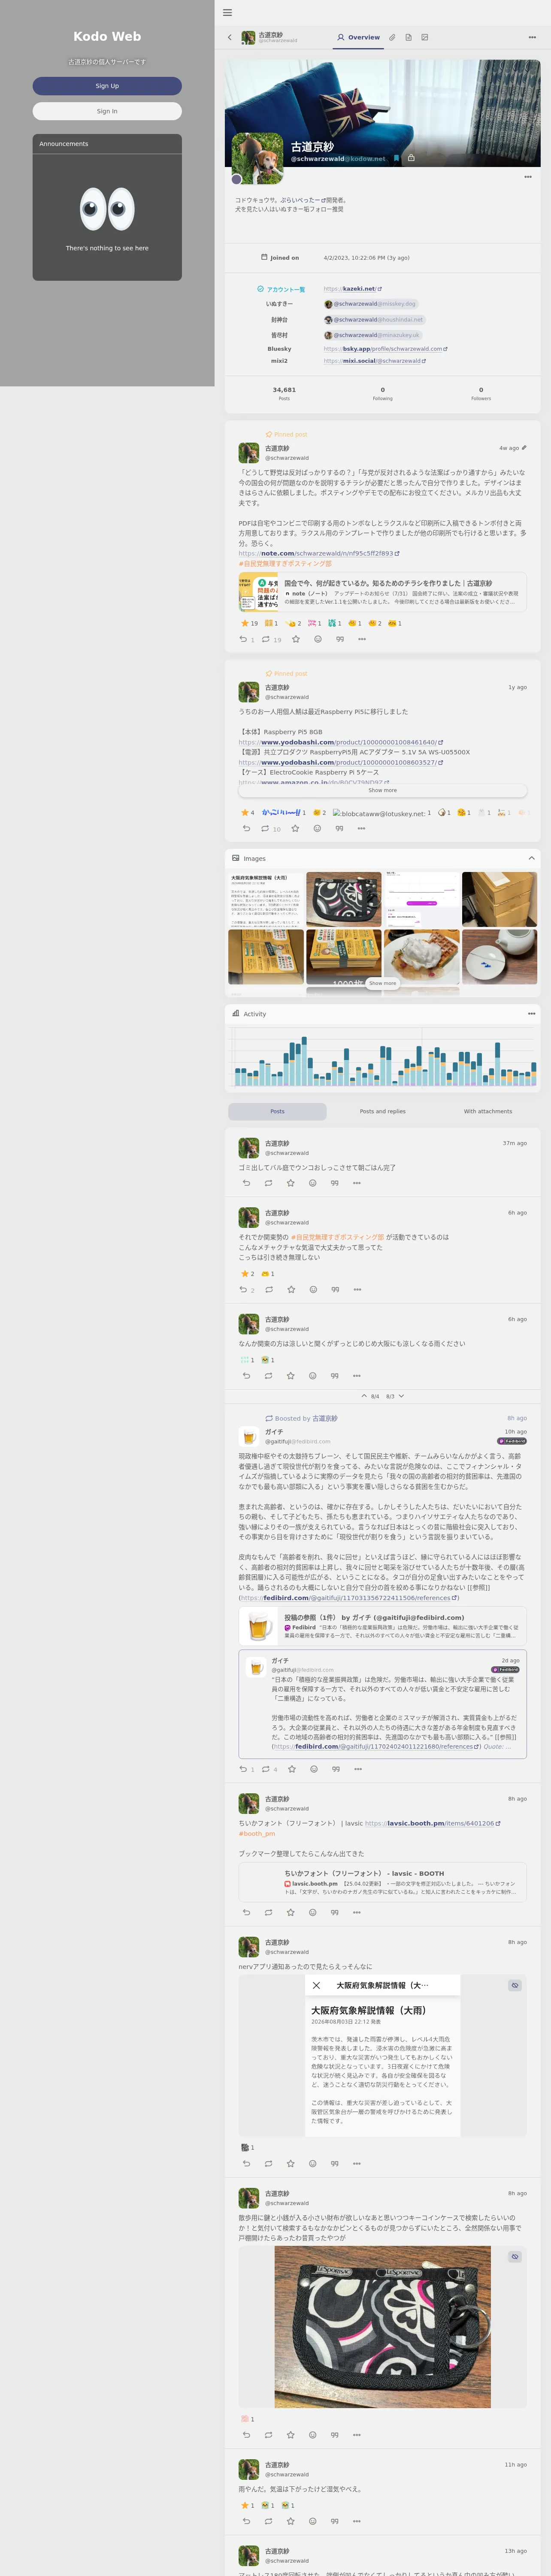
Task: Open the waffle dessert thumbnail in Images
Action: click(x=422, y=957)
